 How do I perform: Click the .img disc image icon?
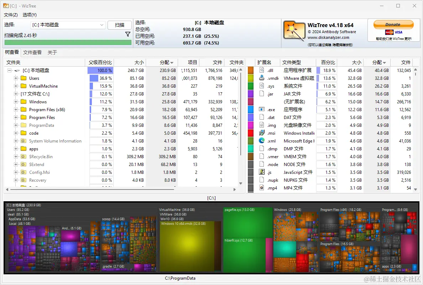pyautogui.click(x=262, y=125)
